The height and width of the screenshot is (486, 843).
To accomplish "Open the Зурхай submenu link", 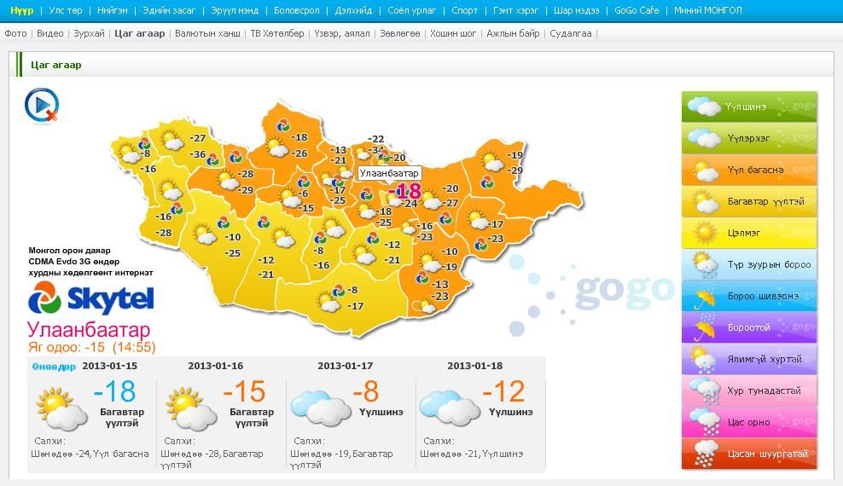I will tap(89, 33).
